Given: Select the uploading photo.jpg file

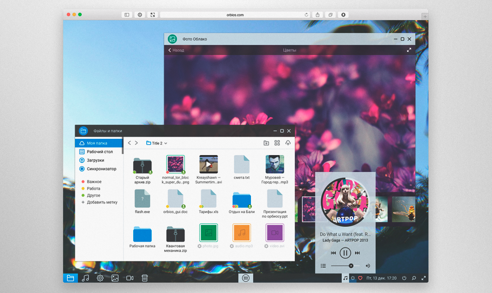Looking at the screenshot, I should coord(209,236).
